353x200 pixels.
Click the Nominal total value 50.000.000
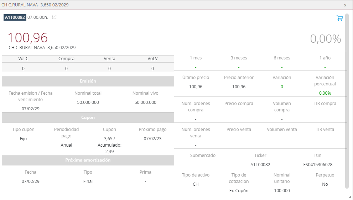point(88,102)
